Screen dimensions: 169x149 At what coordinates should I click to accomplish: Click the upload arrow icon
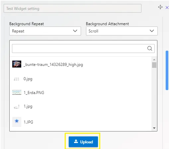coord(76,141)
